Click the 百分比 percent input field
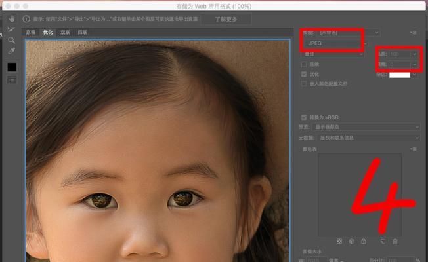The image size is (428, 262). point(399,259)
